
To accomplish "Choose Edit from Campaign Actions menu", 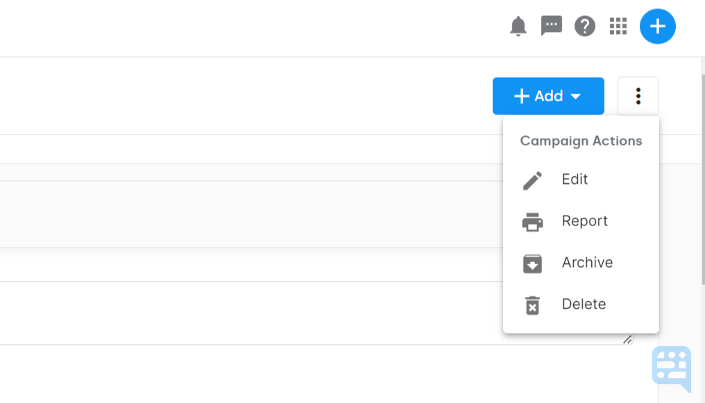I will click(575, 180).
